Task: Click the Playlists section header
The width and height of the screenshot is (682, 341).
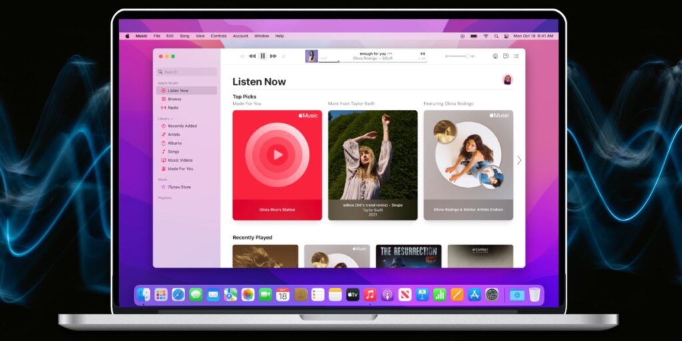Action: (165, 198)
